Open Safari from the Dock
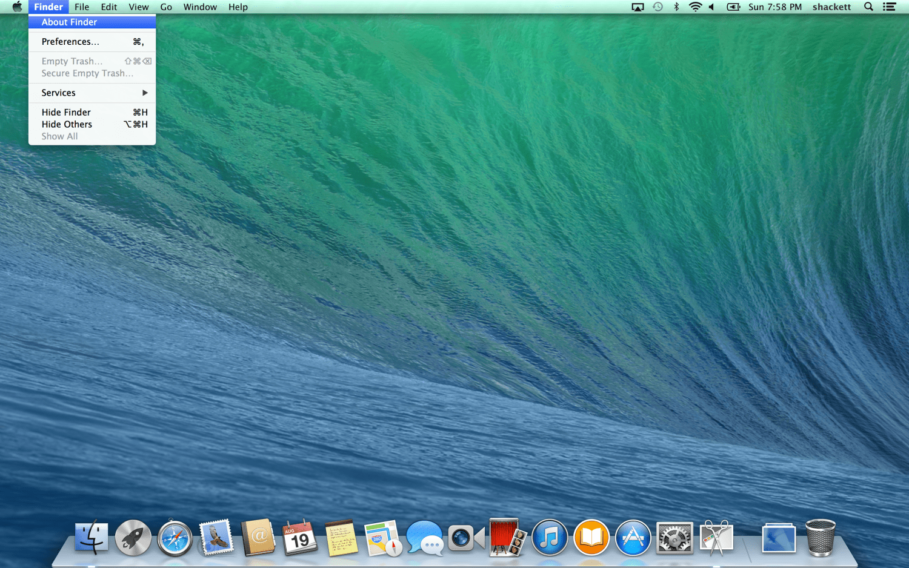909x568 pixels. pos(175,538)
